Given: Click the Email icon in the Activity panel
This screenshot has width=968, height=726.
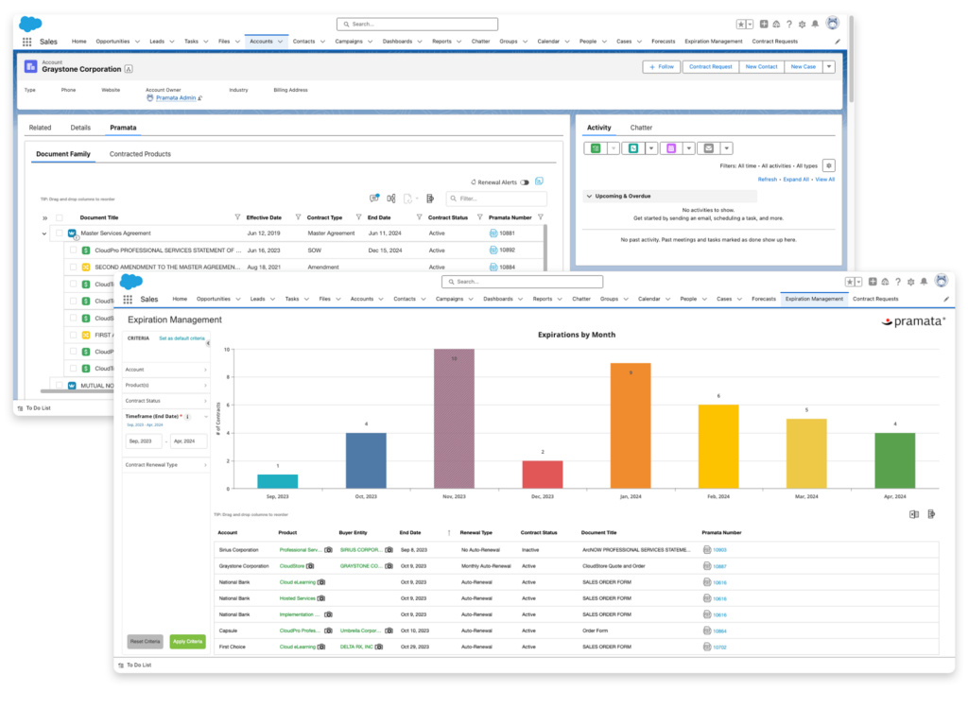Looking at the screenshot, I should [709, 148].
